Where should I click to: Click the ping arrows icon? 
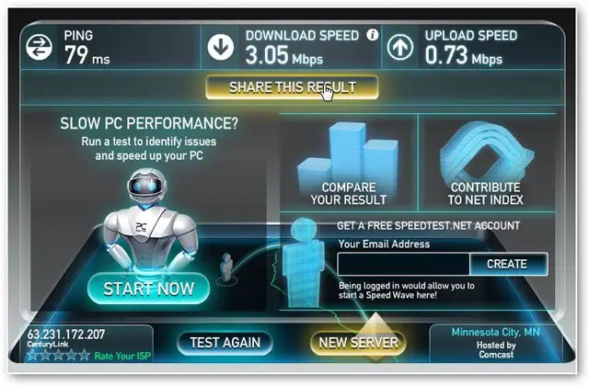pos(39,47)
